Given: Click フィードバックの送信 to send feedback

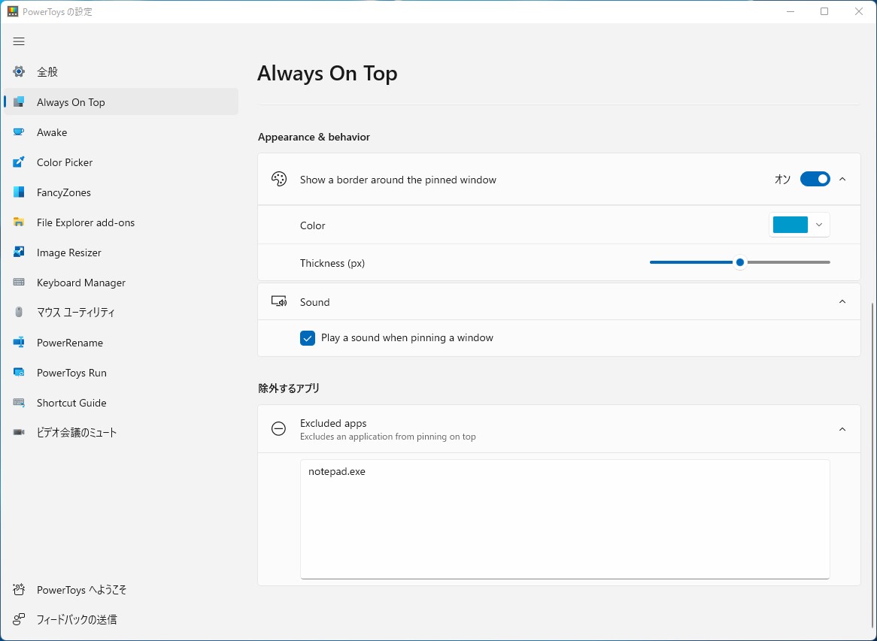Looking at the screenshot, I should click(x=77, y=620).
